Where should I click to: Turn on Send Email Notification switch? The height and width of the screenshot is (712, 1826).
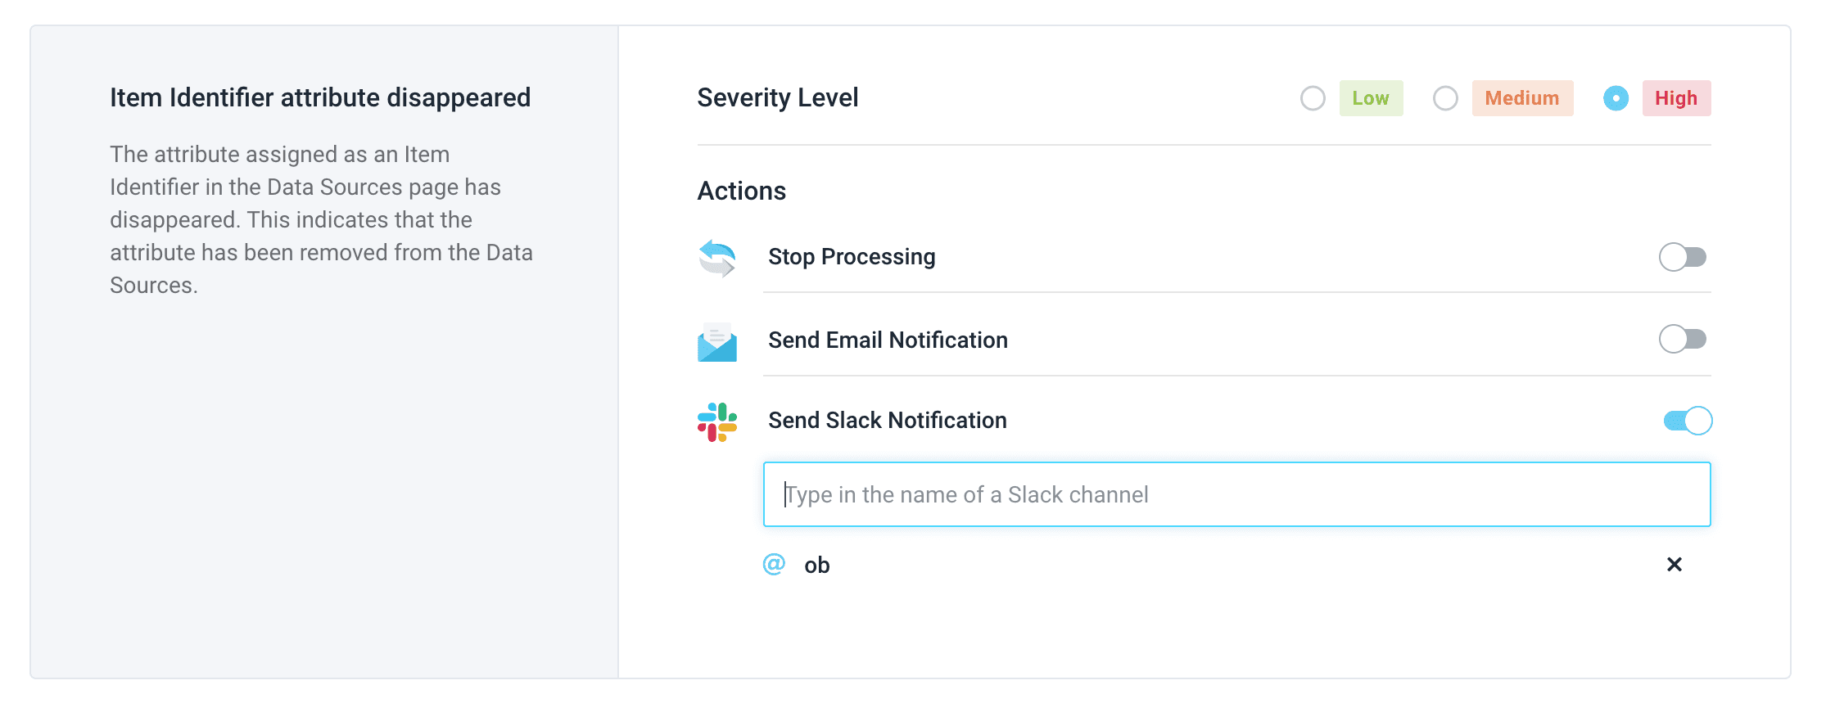tap(1682, 339)
